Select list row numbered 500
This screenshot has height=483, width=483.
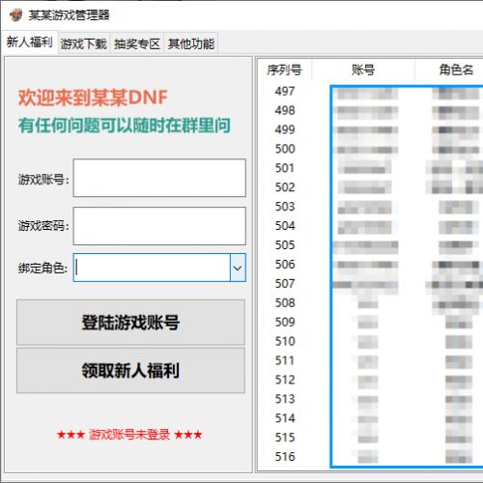click(x=370, y=149)
